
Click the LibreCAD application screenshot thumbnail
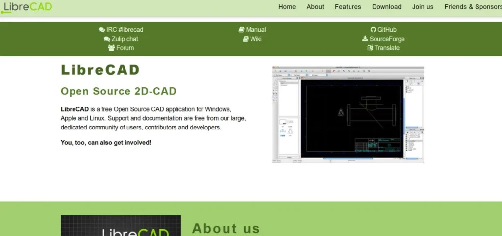(348, 115)
